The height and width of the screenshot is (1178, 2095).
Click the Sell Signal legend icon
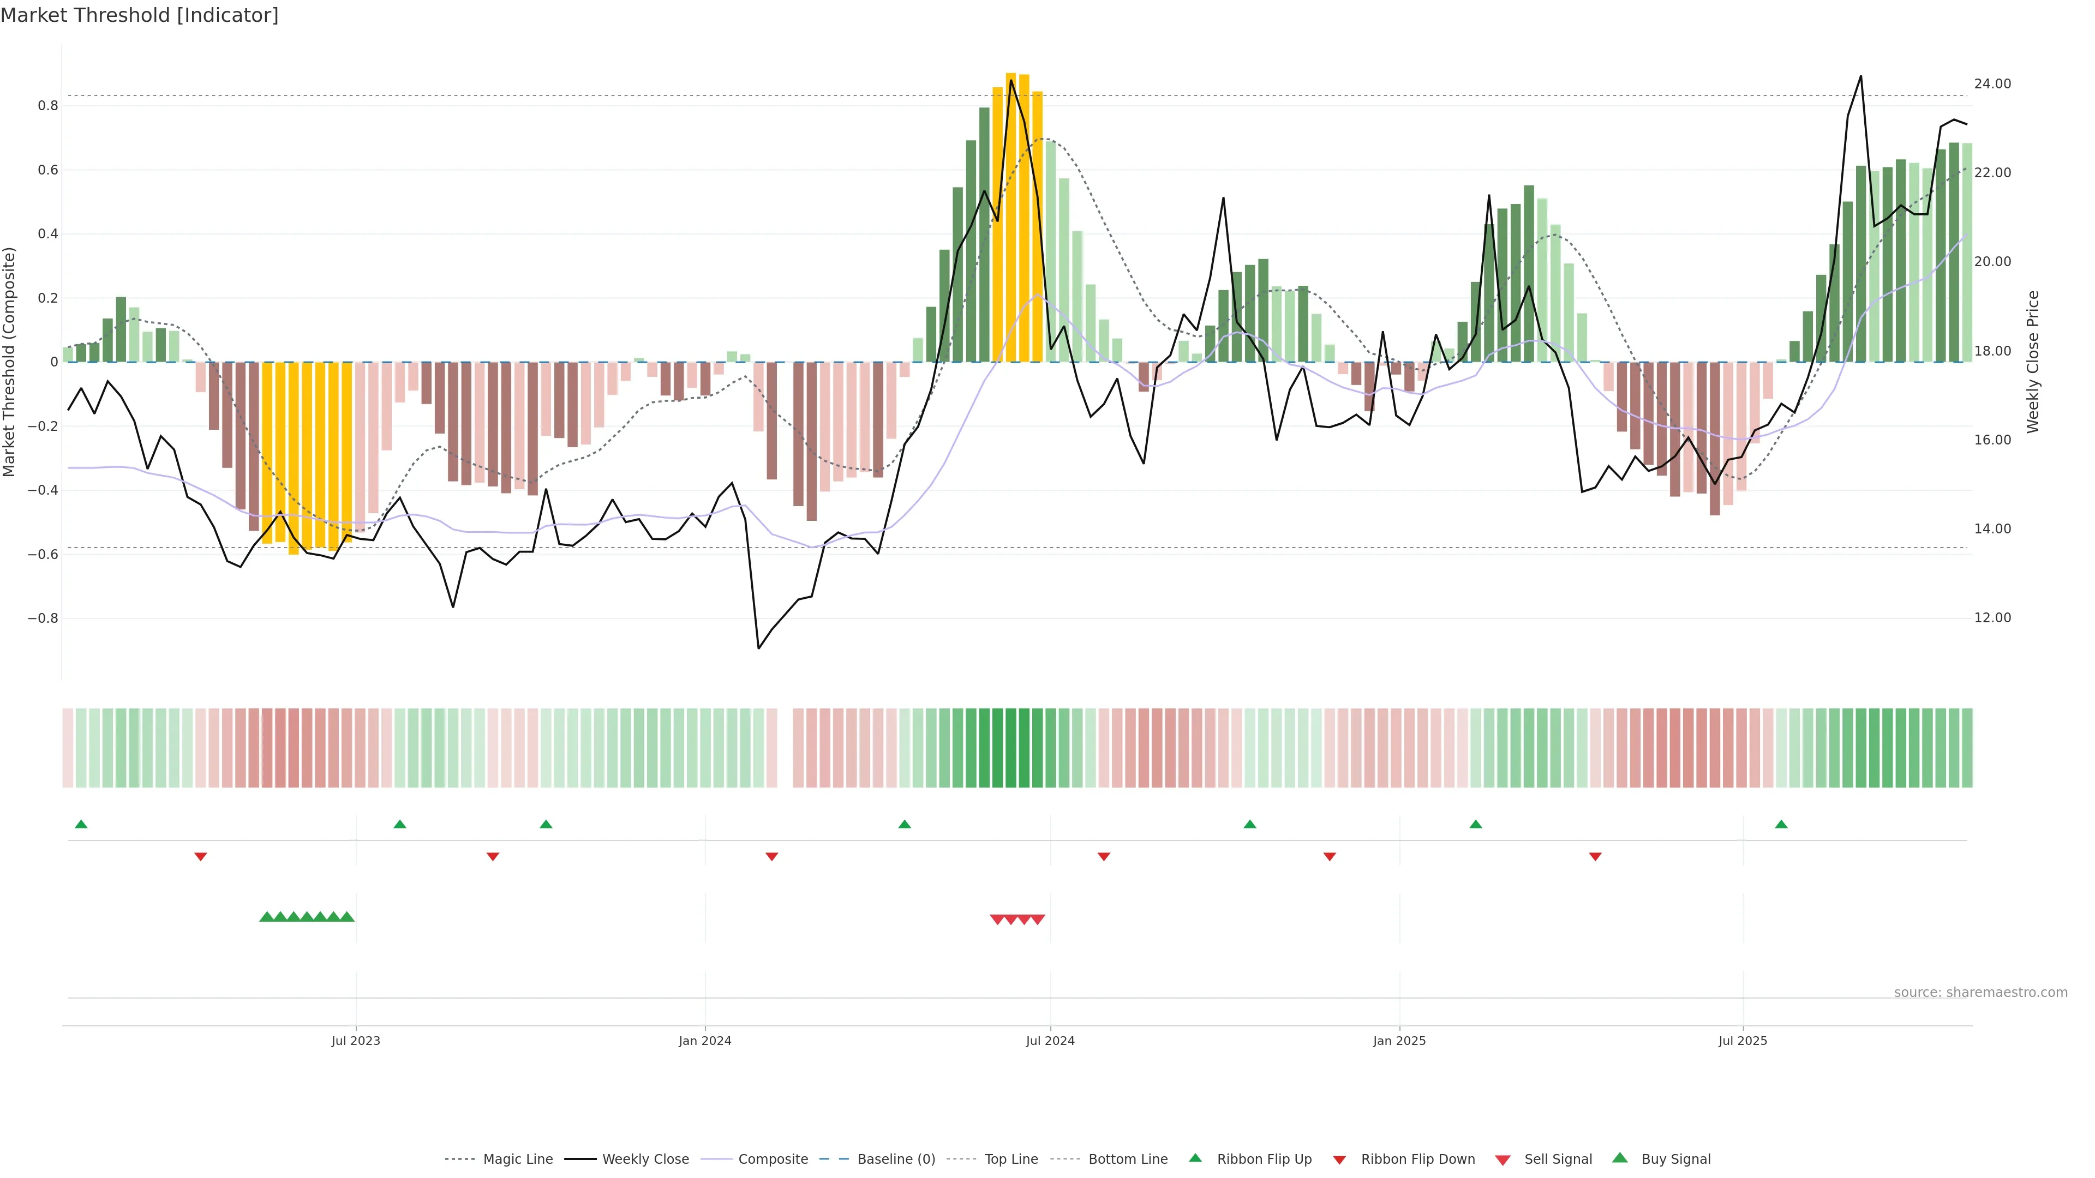pos(1502,1159)
